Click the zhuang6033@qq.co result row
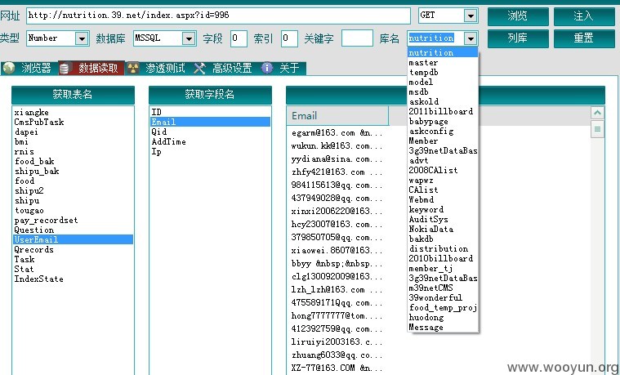Screen dimensions: 620x375 point(337,355)
